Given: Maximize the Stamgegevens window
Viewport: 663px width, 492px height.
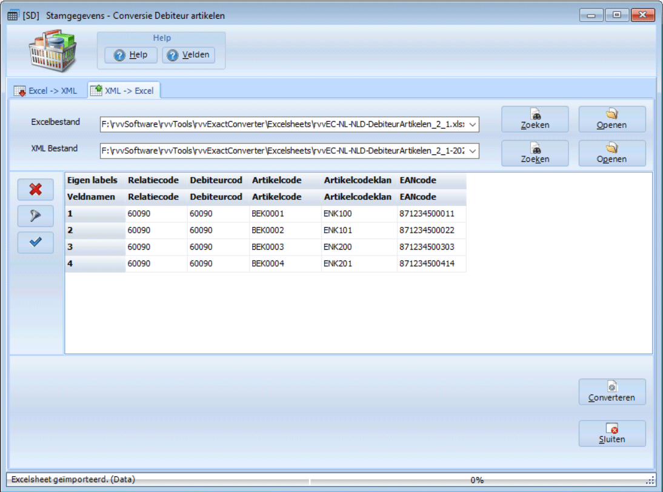Looking at the screenshot, I should click(x=616, y=15).
